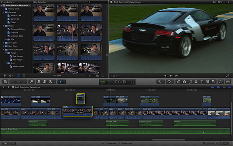Collapse the Smart Collections folder

point(4,50)
